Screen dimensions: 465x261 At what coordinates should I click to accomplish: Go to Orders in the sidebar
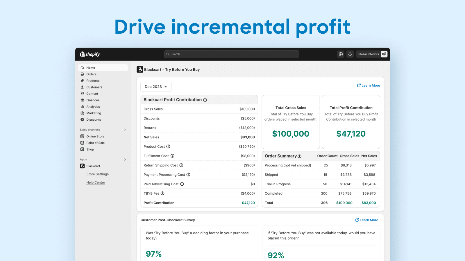(x=91, y=74)
